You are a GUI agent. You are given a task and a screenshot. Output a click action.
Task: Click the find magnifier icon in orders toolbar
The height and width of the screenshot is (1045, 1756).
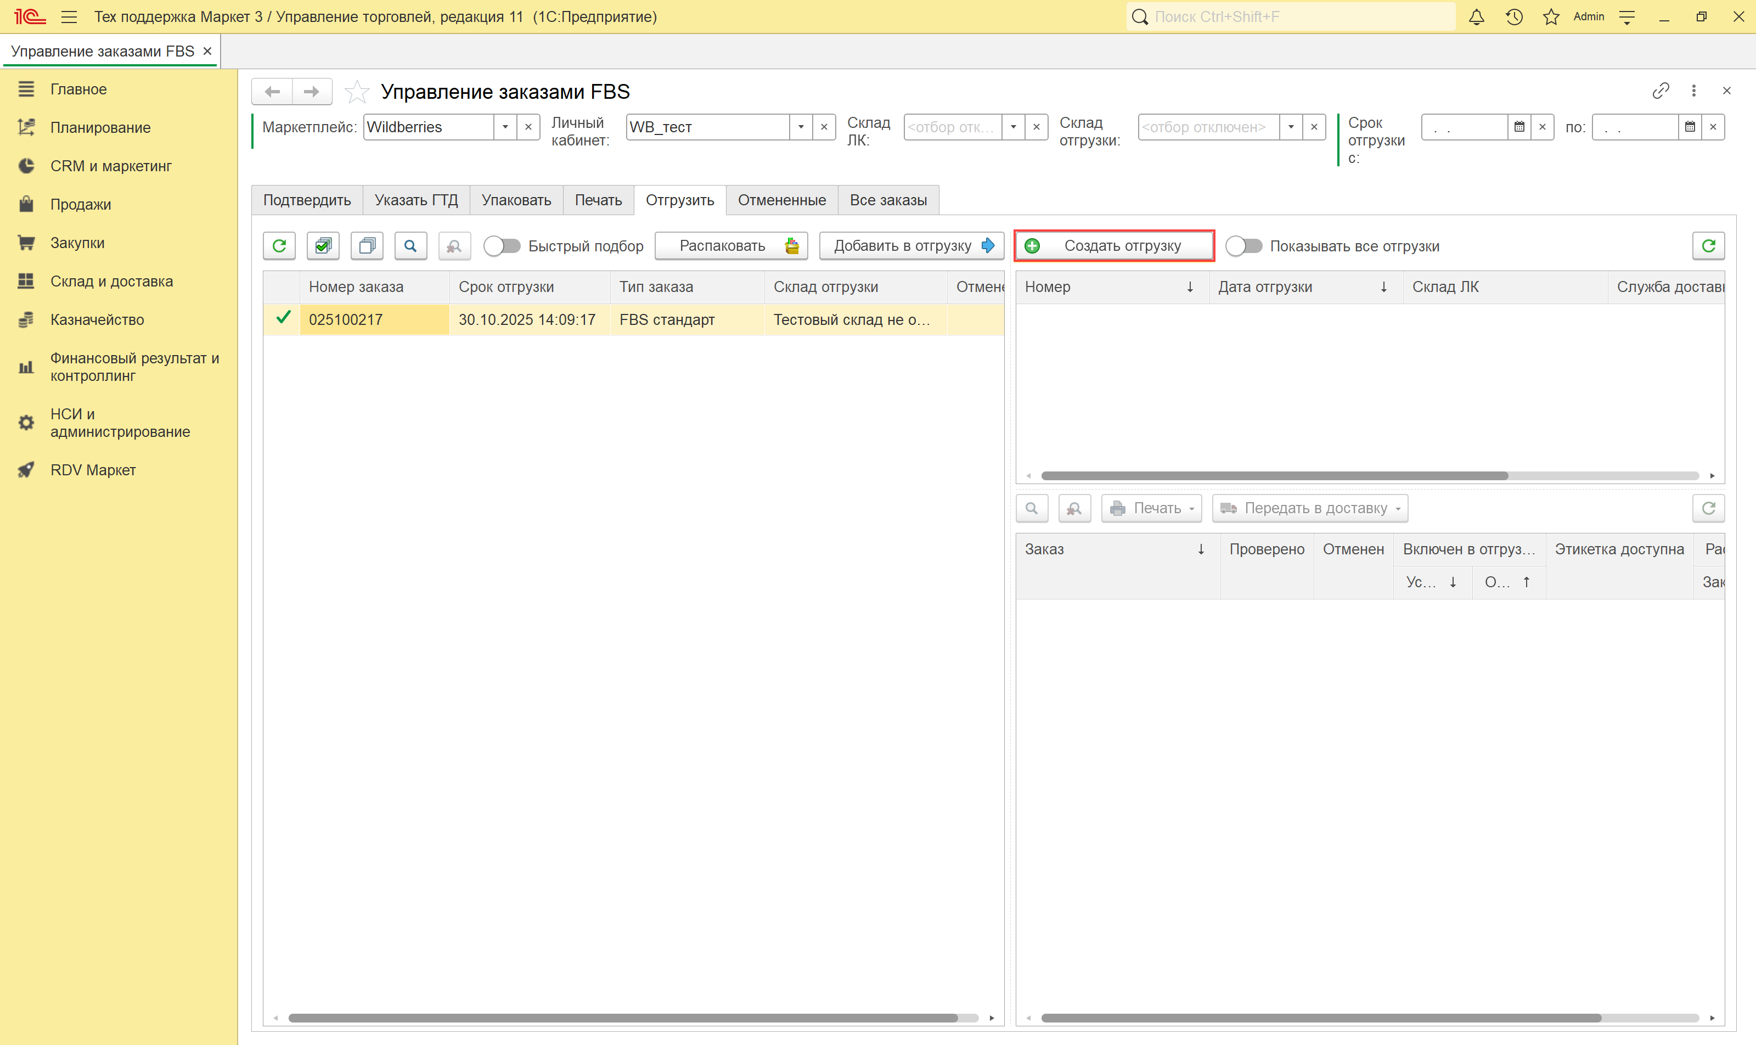[x=410, y=246]
